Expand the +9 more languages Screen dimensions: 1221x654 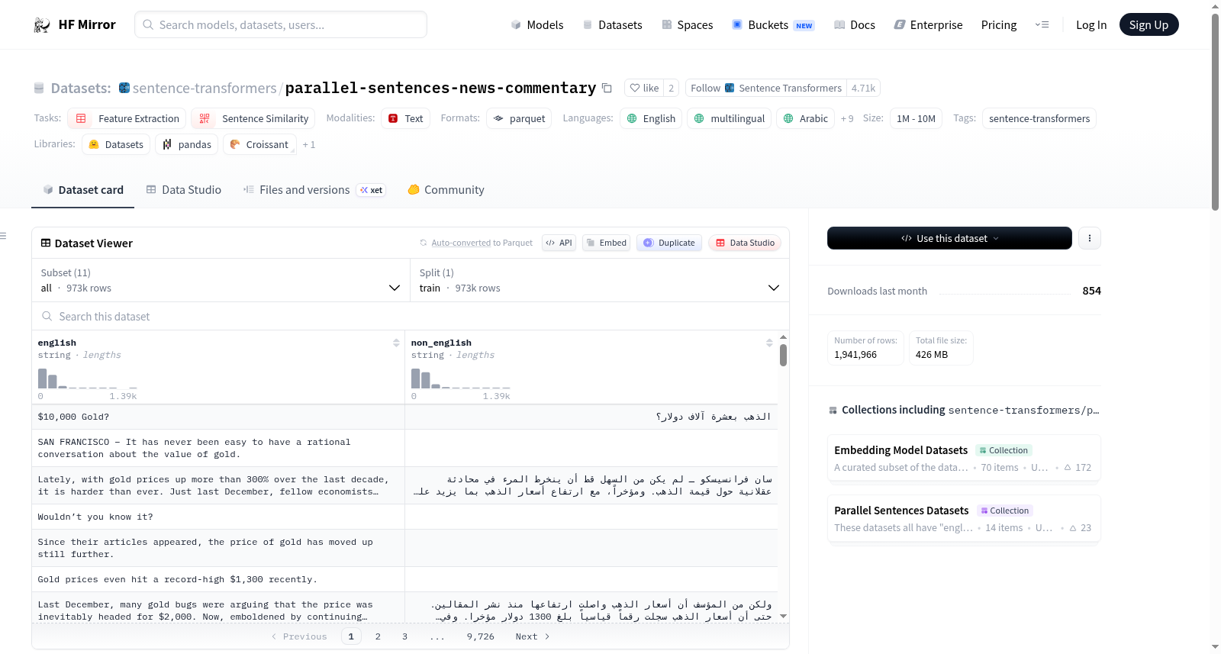(847, 118)
